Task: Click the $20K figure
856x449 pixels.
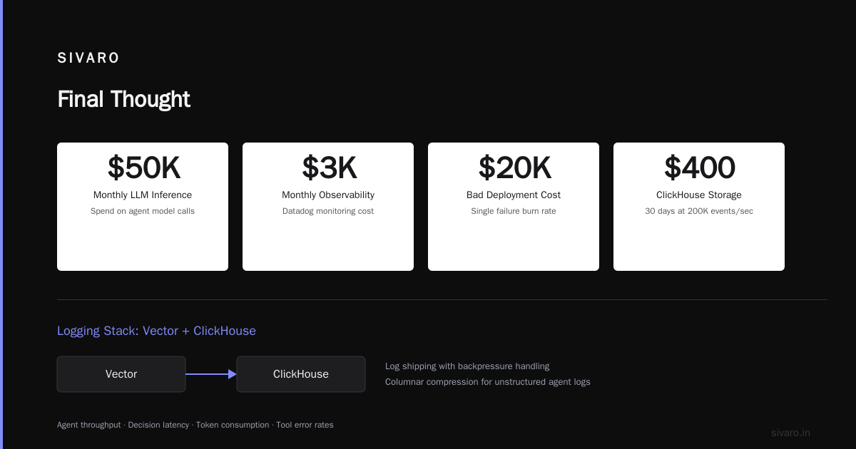Action: pyautogui.click(x=514, y=167)
